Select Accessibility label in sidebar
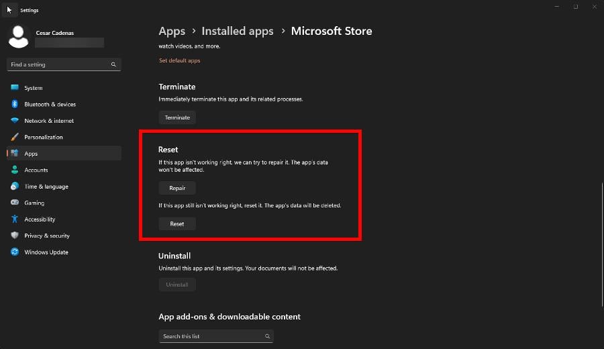Viewport: 604px width, 349px height. [x=40, y=219]
